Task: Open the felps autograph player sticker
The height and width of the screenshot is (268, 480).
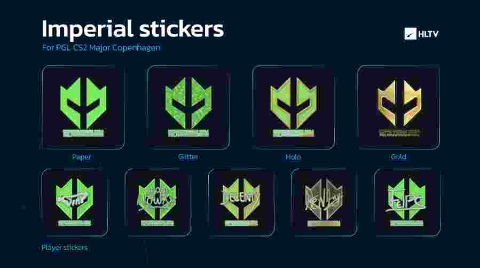Action: [407, 202]
